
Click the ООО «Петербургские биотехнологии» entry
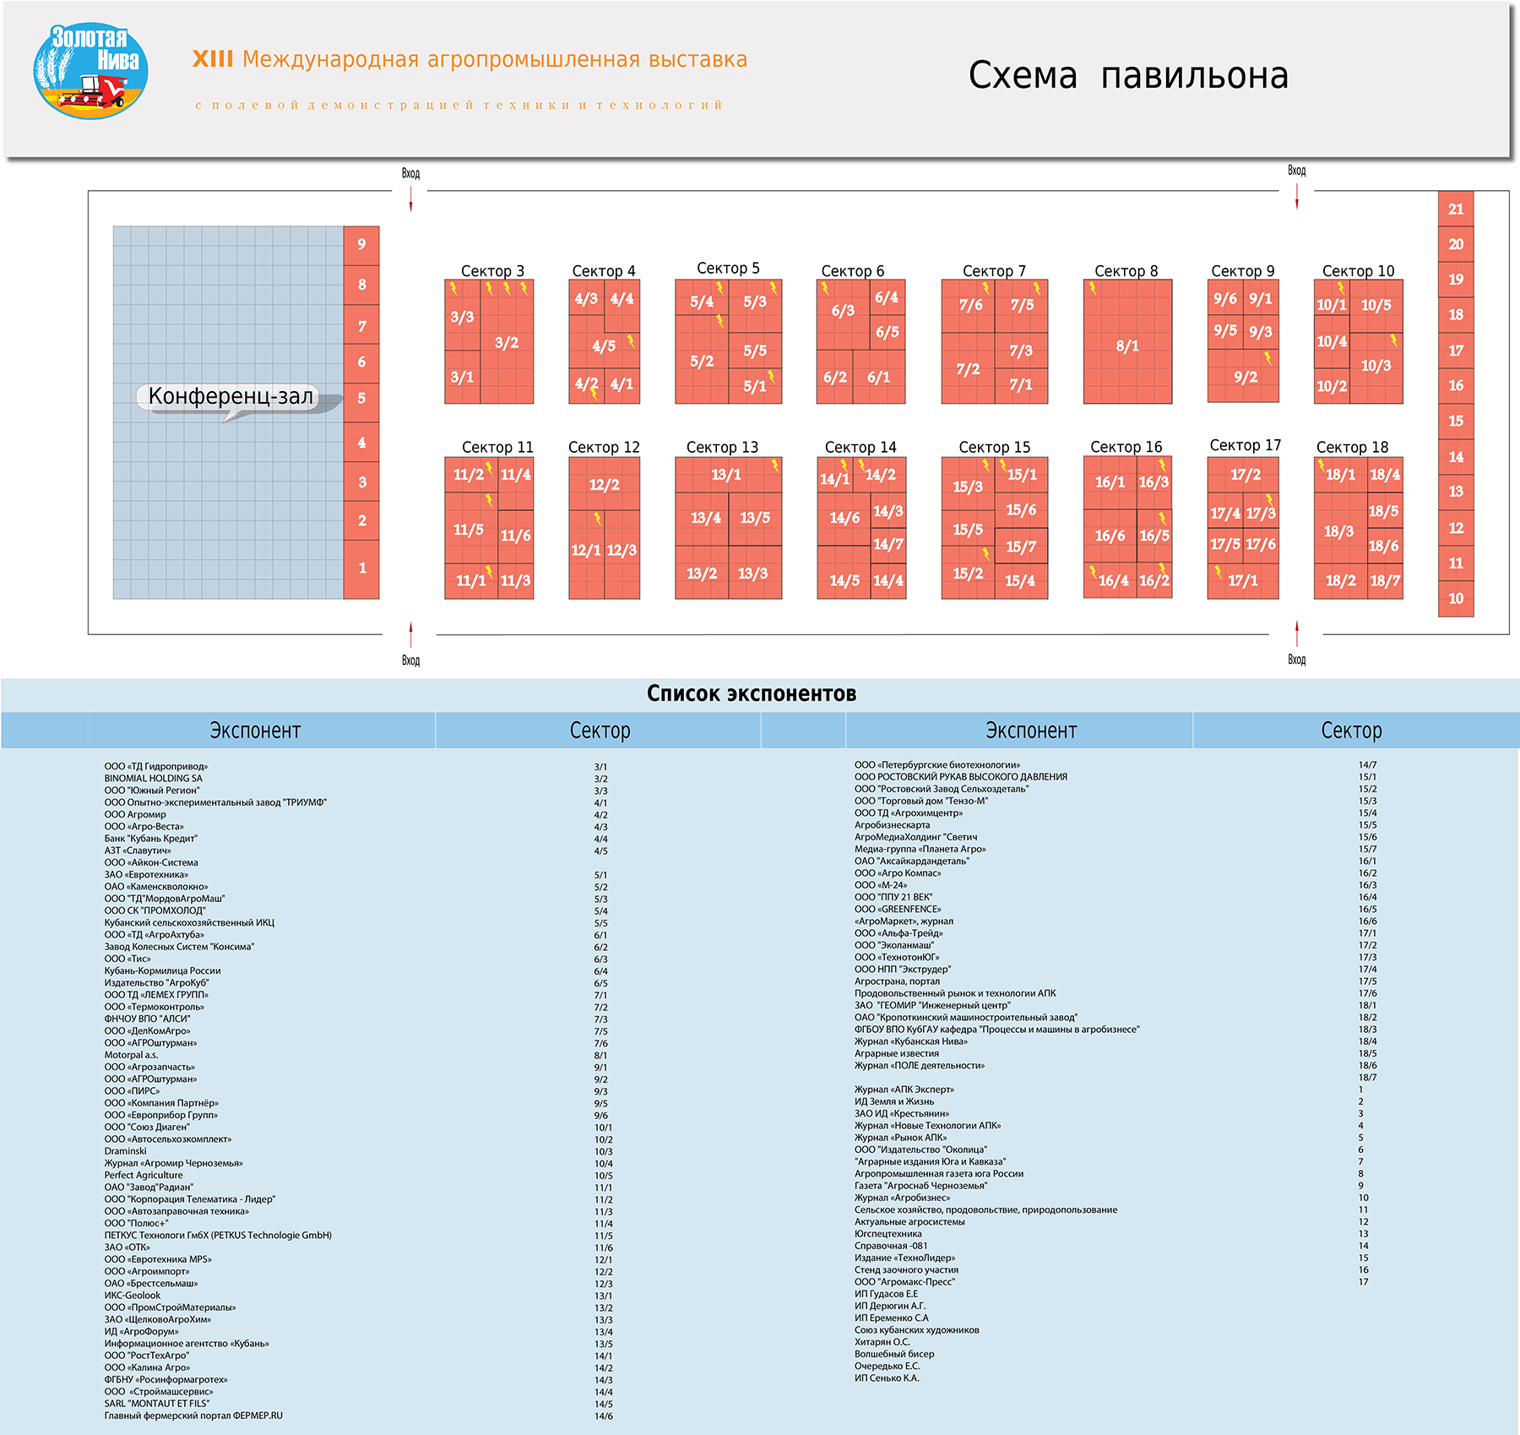[x=937, y=765]
